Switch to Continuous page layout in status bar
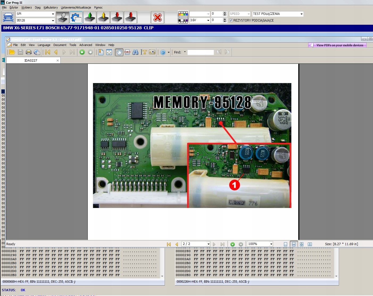This screenshot has width=373, height=296. click(294, 244)
